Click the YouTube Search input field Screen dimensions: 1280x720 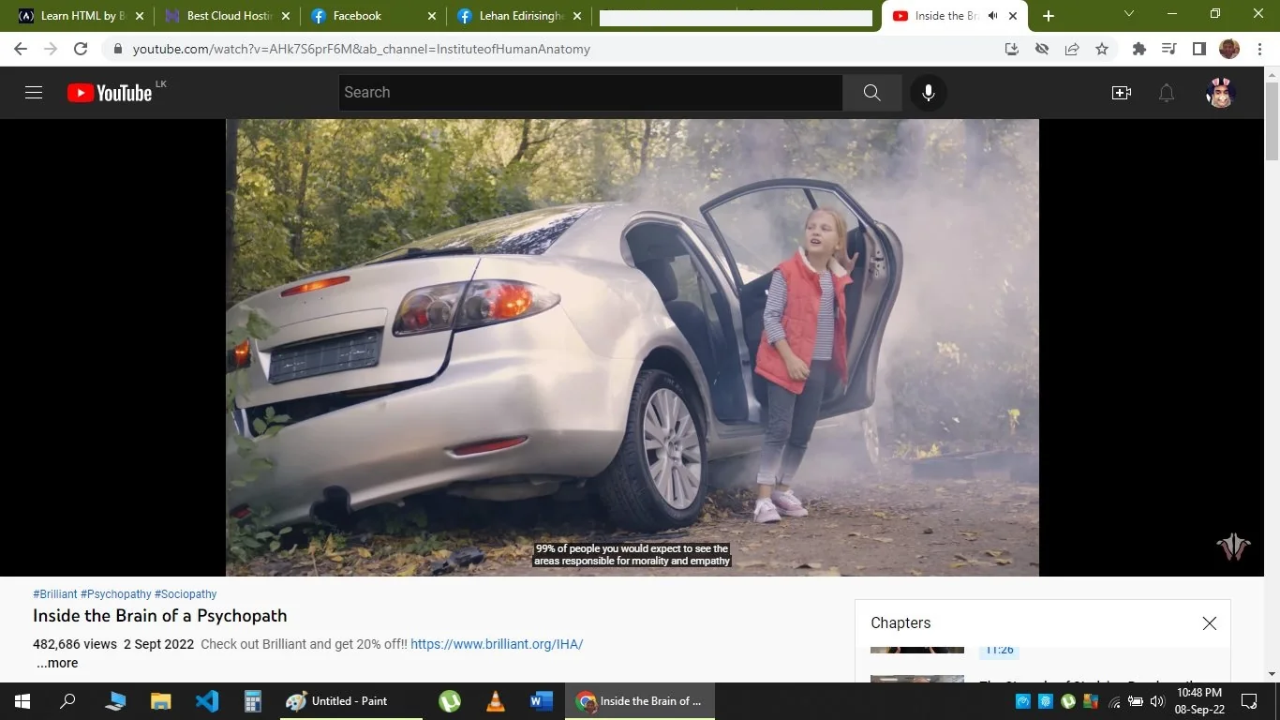590,93
